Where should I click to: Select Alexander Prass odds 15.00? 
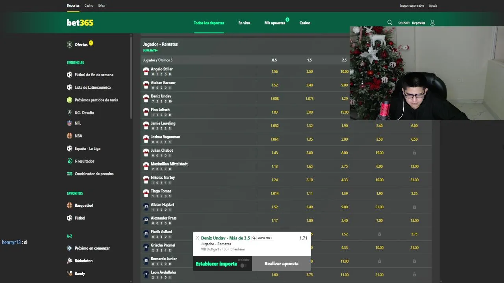(x=414, y=221)
